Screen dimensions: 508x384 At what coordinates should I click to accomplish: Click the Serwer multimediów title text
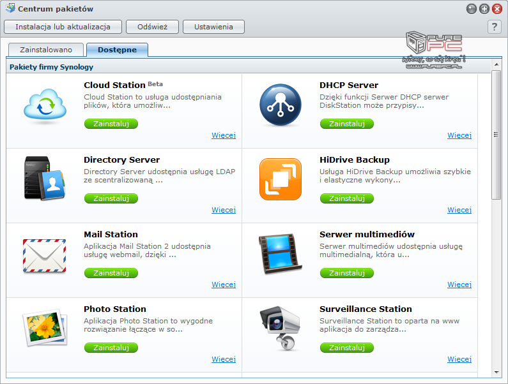[367, 235]
